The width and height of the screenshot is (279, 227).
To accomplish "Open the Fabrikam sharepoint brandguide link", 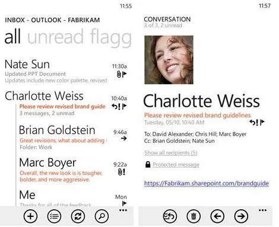I will coord(207,184).
